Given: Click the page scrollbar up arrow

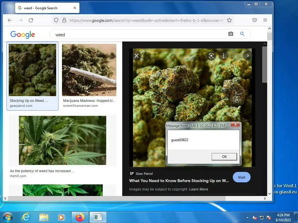Looking at the screenshot, I should 269,28.
